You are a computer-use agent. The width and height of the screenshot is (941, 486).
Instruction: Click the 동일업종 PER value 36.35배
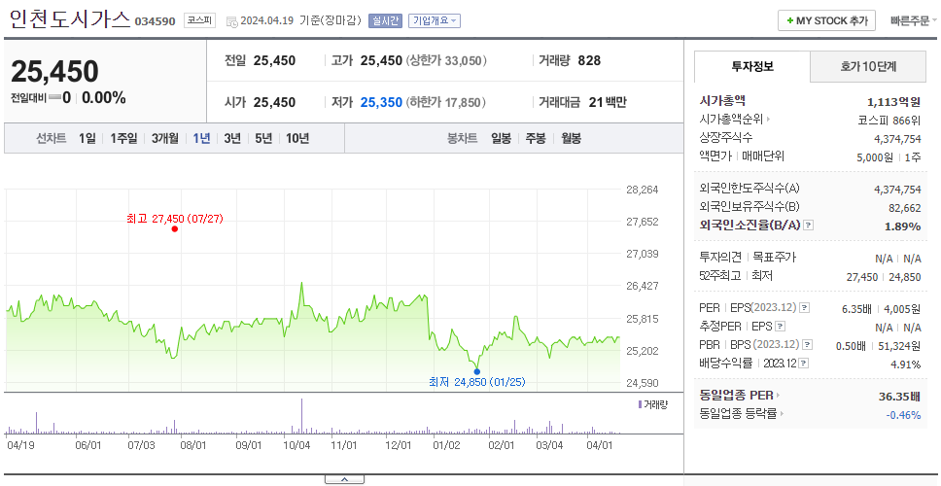[x=899, y=396]
